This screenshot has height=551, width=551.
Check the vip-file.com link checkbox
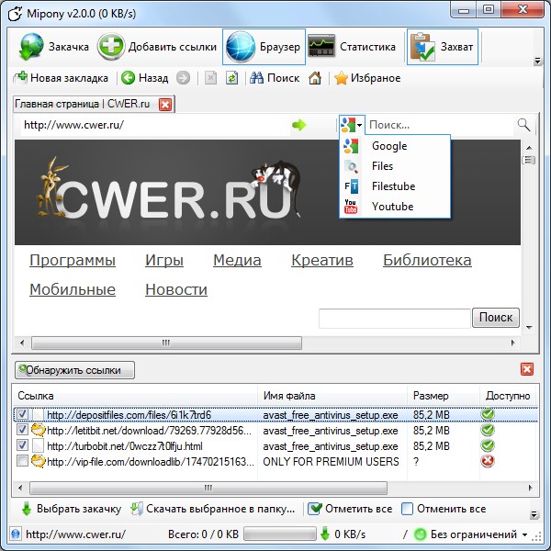[23, 461]
